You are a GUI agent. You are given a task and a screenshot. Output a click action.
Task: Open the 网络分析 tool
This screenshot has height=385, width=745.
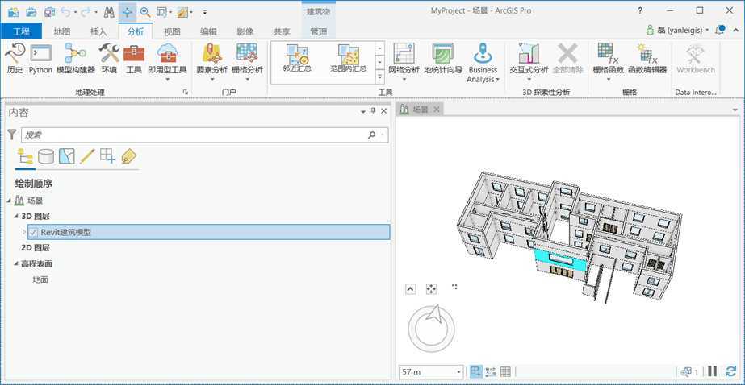[x=404, y=62]
